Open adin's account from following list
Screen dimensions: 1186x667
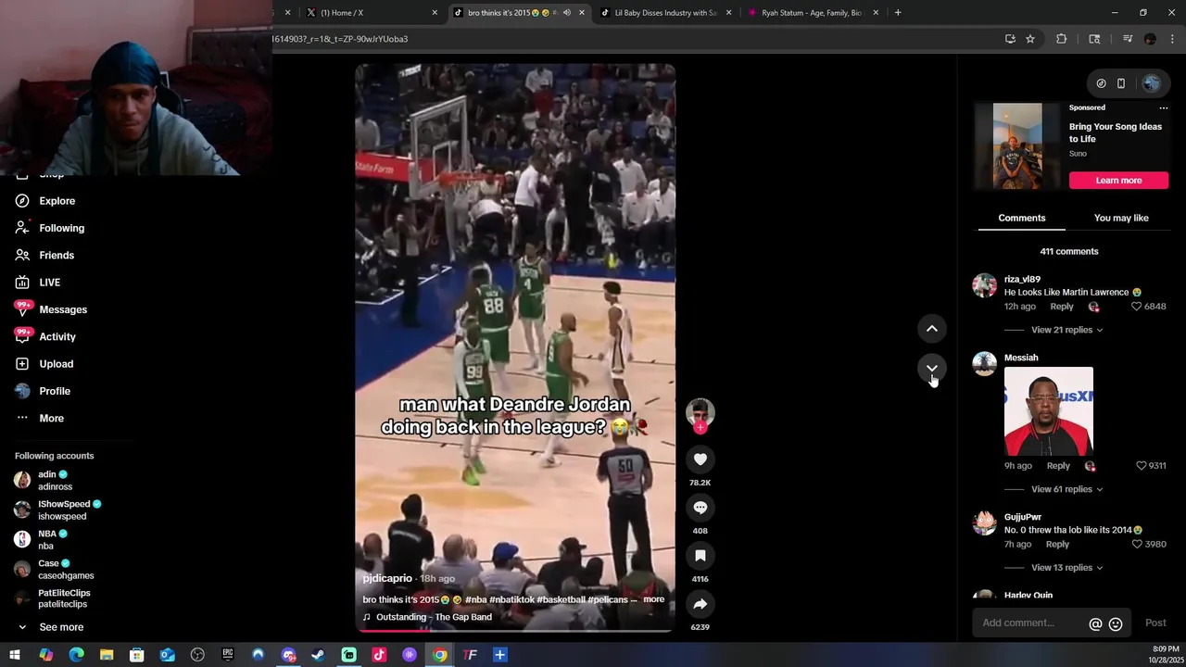(55, 480)
